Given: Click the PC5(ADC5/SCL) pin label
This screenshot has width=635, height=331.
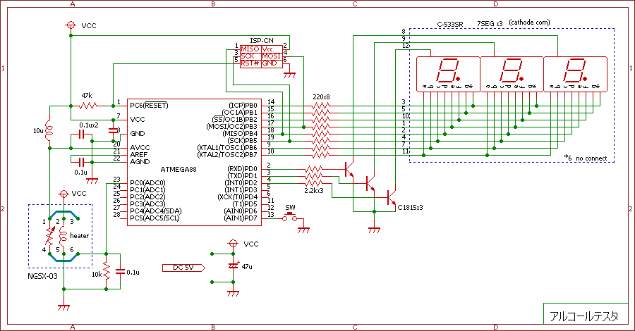Looking at the screenshot, I should (155, 218).
